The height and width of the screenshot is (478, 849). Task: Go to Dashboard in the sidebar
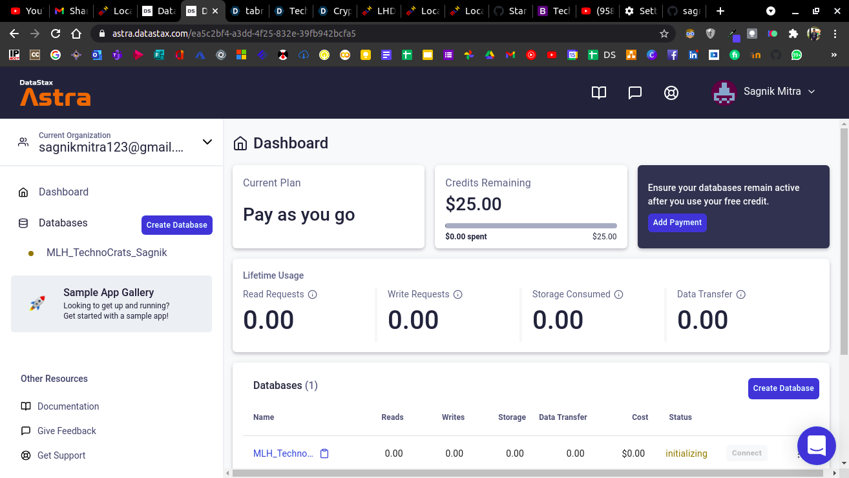(63, 192)
